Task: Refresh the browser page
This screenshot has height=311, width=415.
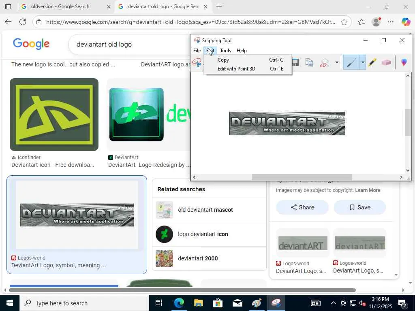Action: pos(23,22)
